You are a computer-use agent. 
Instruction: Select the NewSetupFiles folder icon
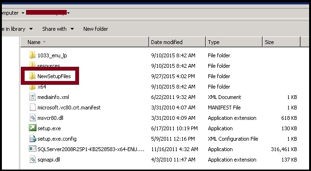(32, 76)
